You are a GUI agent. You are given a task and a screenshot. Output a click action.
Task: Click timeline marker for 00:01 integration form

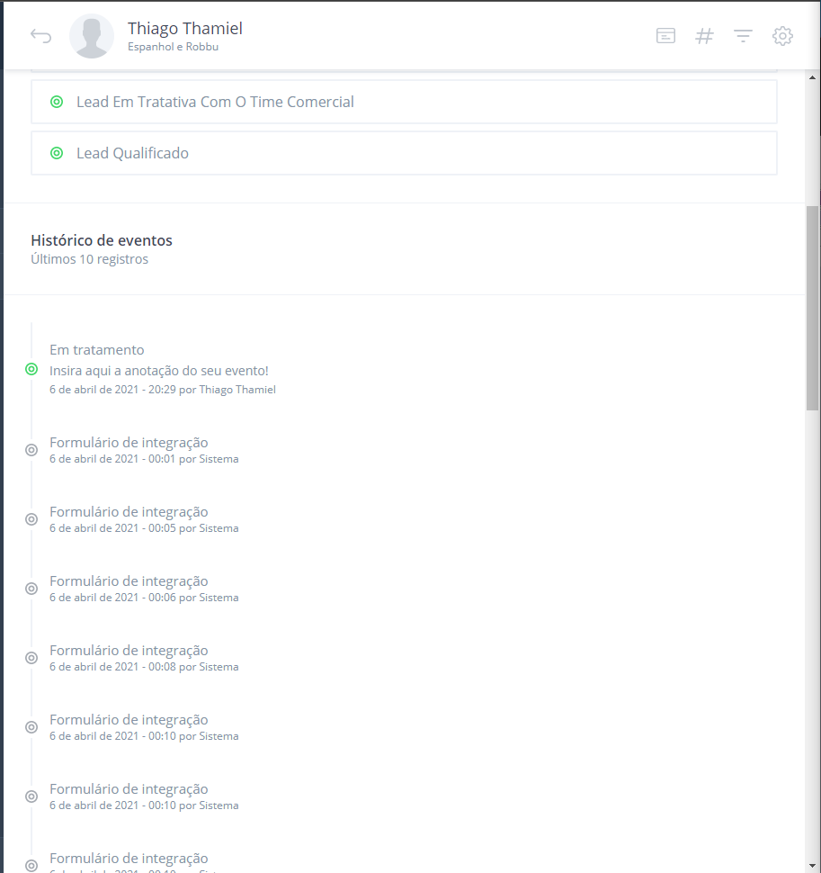(x=31, y=450)
